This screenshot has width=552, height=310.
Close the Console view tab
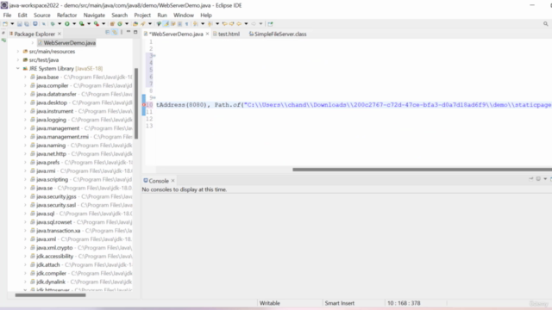[x=172, y=181]
